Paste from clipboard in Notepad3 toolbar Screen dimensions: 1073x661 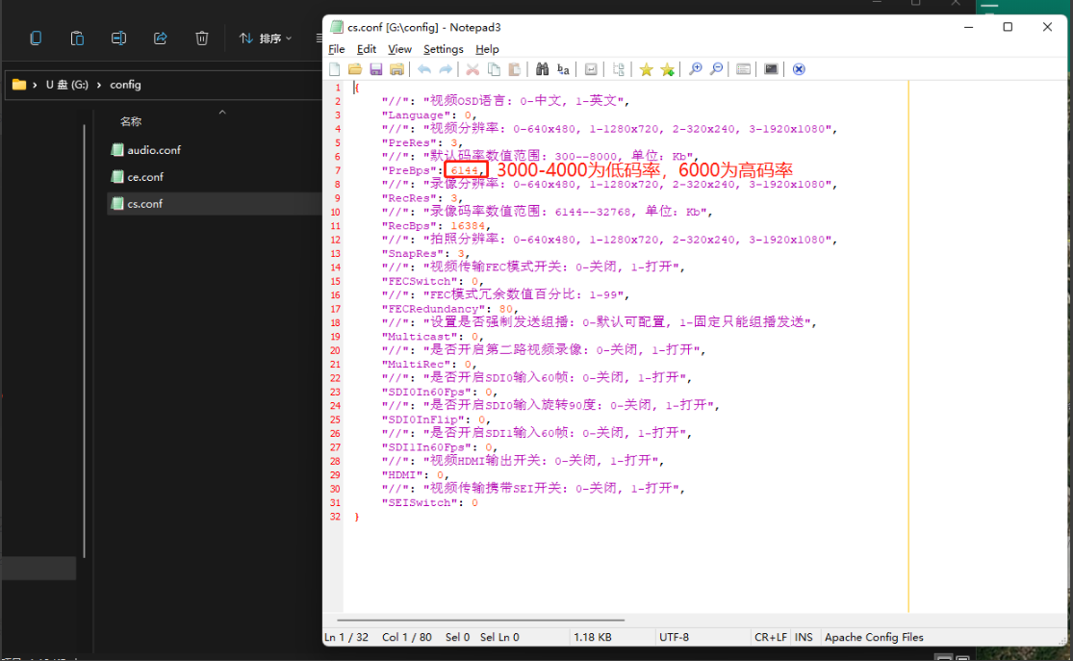click(x=515, y=69)
